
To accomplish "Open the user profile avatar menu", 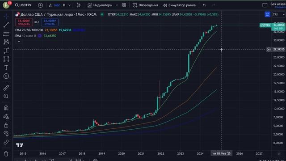I will (6, 5).
